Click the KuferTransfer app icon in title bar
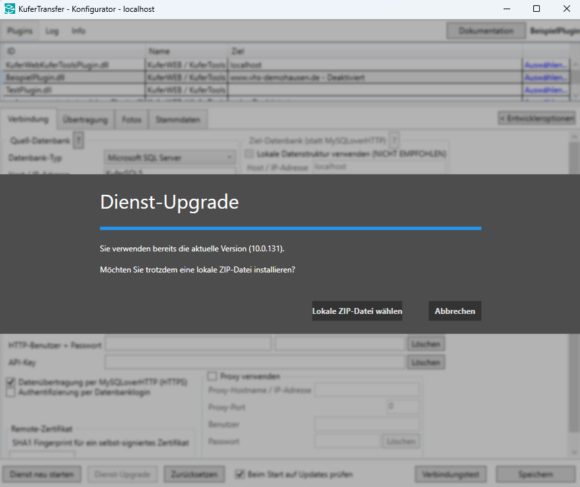The image size is (580, 487). pos(10,9)
